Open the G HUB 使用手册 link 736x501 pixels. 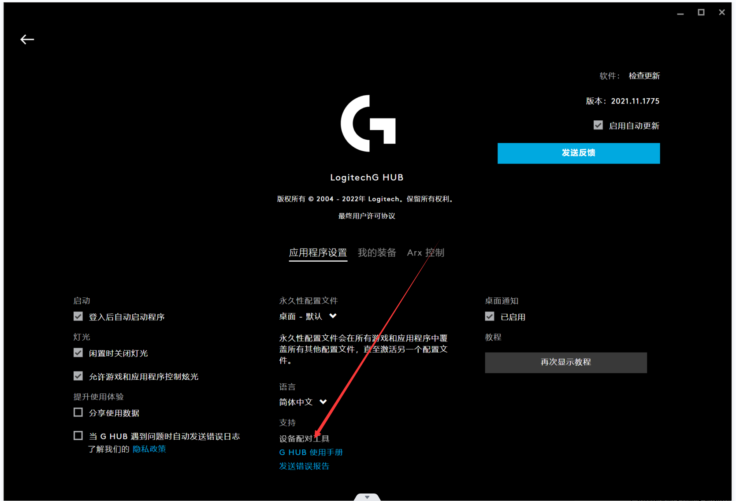tap(311, 453)
